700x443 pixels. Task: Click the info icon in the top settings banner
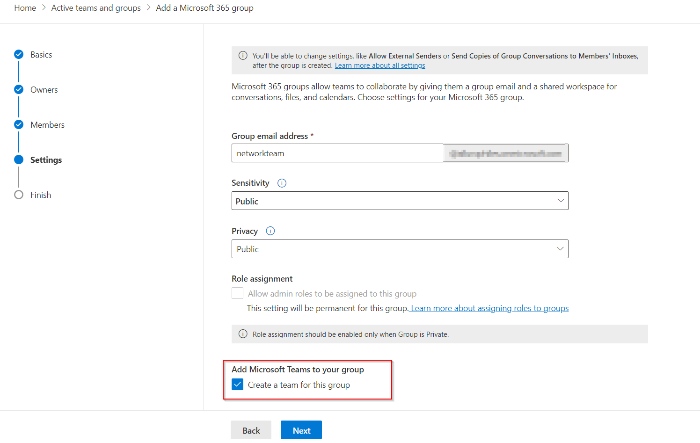tap(243, 55)
